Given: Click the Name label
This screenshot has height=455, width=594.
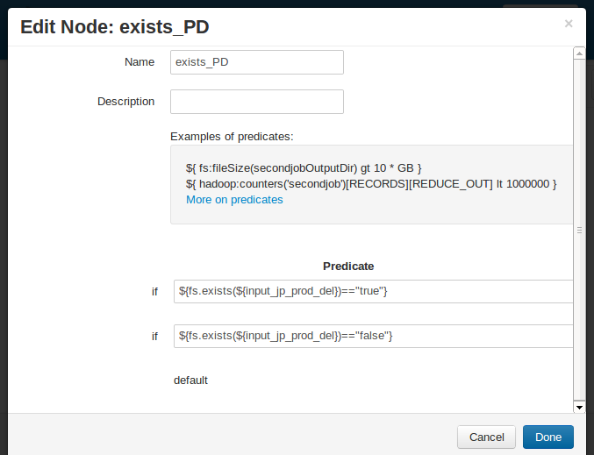Looking at the screenshot, I should click(140, 62).
